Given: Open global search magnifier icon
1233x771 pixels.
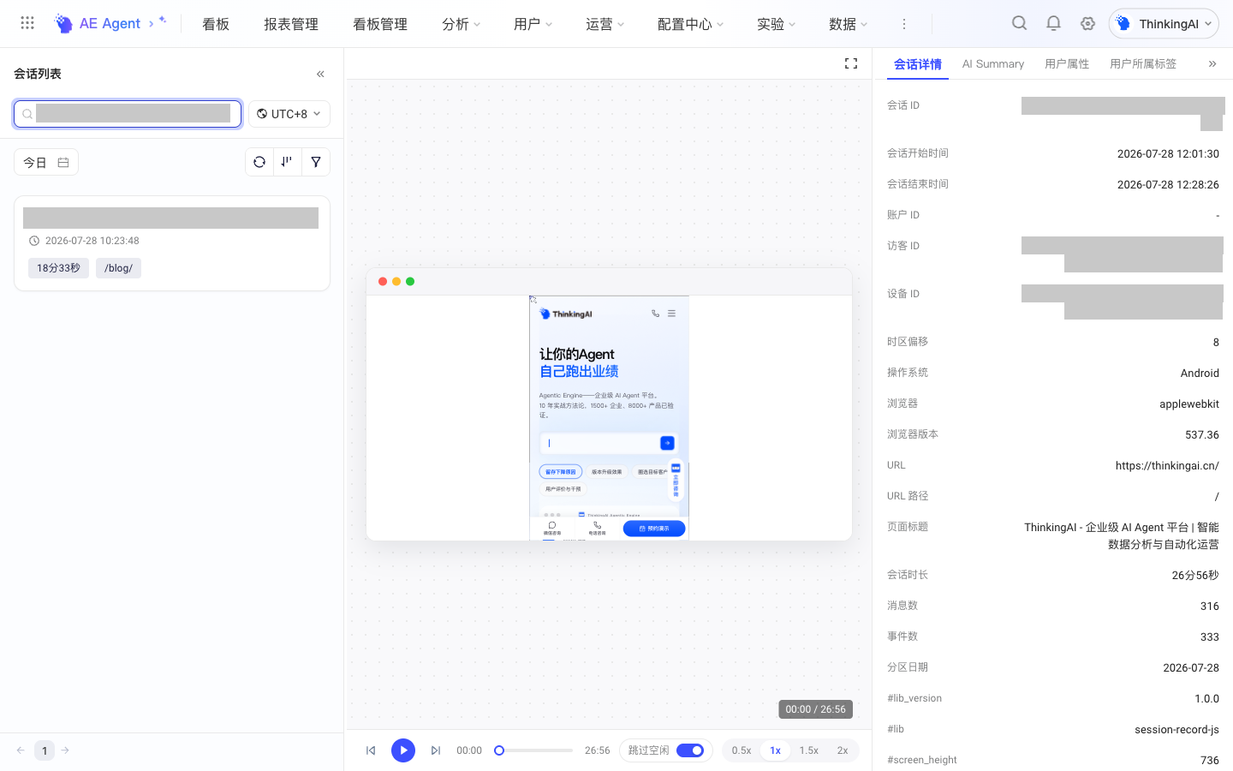Looking at the screenshot, I should pos(1019,23).
